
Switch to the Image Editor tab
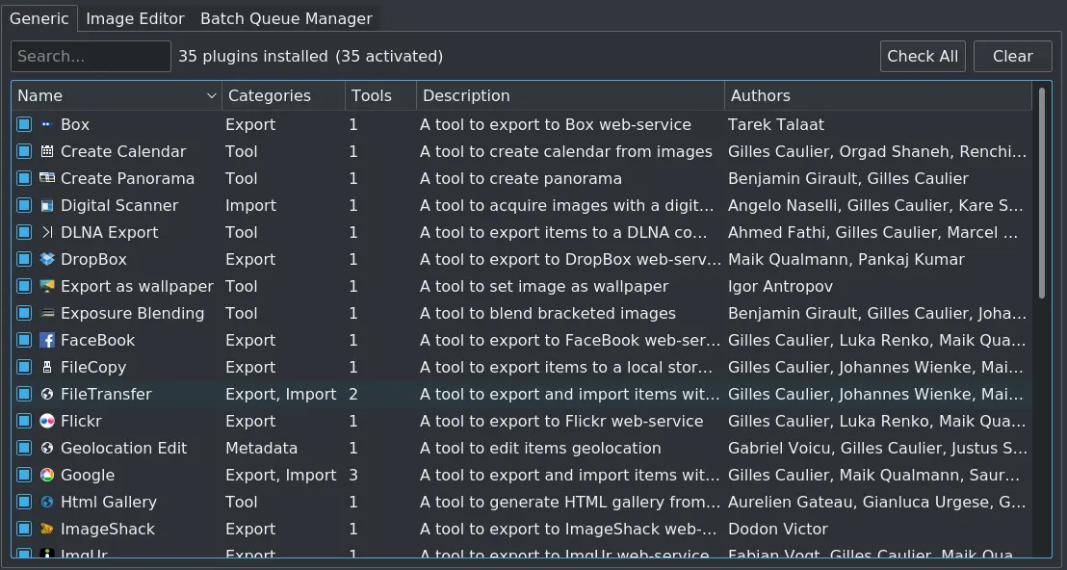(x=135, y=17)
